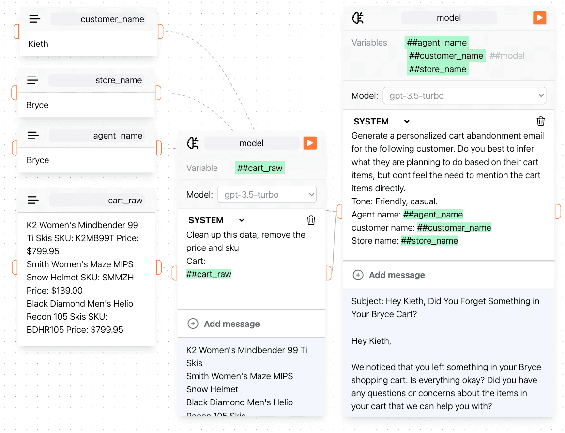Select the ##customer_name variable chip under Variables
The image size is (565, 433).
[x=446, y=55]
